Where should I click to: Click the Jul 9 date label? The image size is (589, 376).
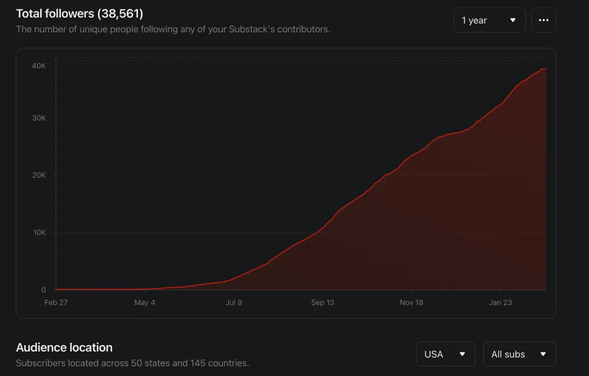pyautogui.click(x=234, y=302)
